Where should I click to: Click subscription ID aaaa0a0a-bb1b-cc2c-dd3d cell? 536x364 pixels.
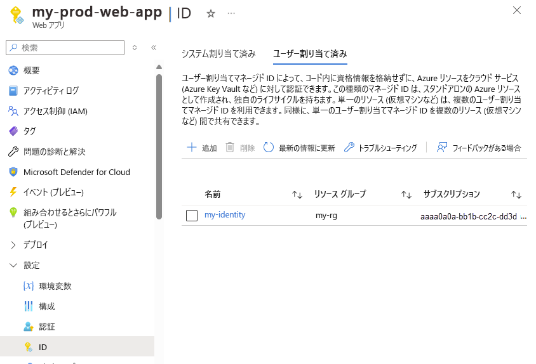(469, 216)
